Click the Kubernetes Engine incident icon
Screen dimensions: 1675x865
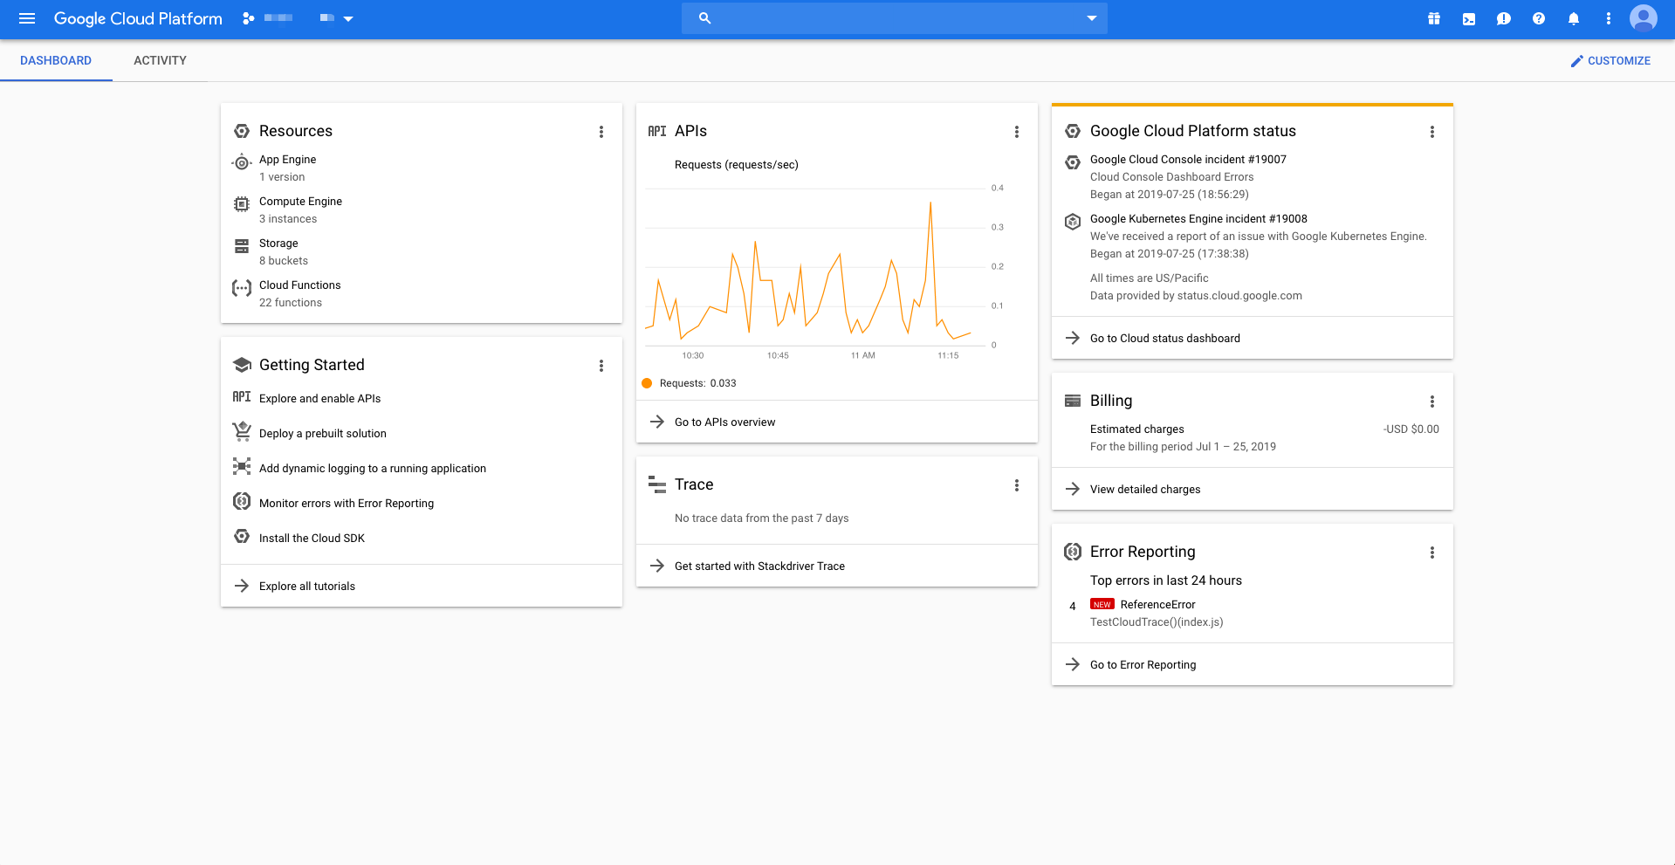tap(1073, 222)
